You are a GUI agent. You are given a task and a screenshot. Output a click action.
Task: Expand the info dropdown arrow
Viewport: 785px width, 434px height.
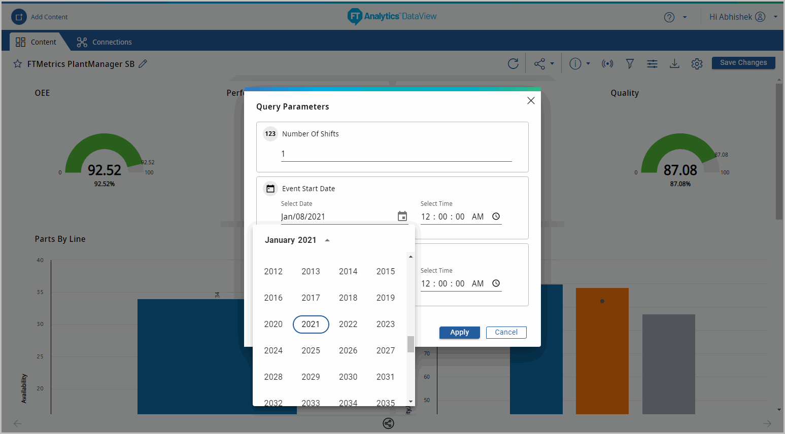pos(588,64)
